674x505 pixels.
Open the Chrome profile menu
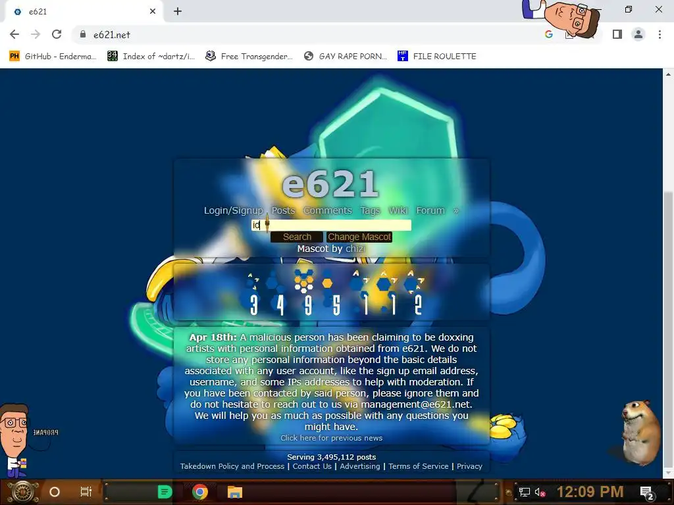coord(638,34)
